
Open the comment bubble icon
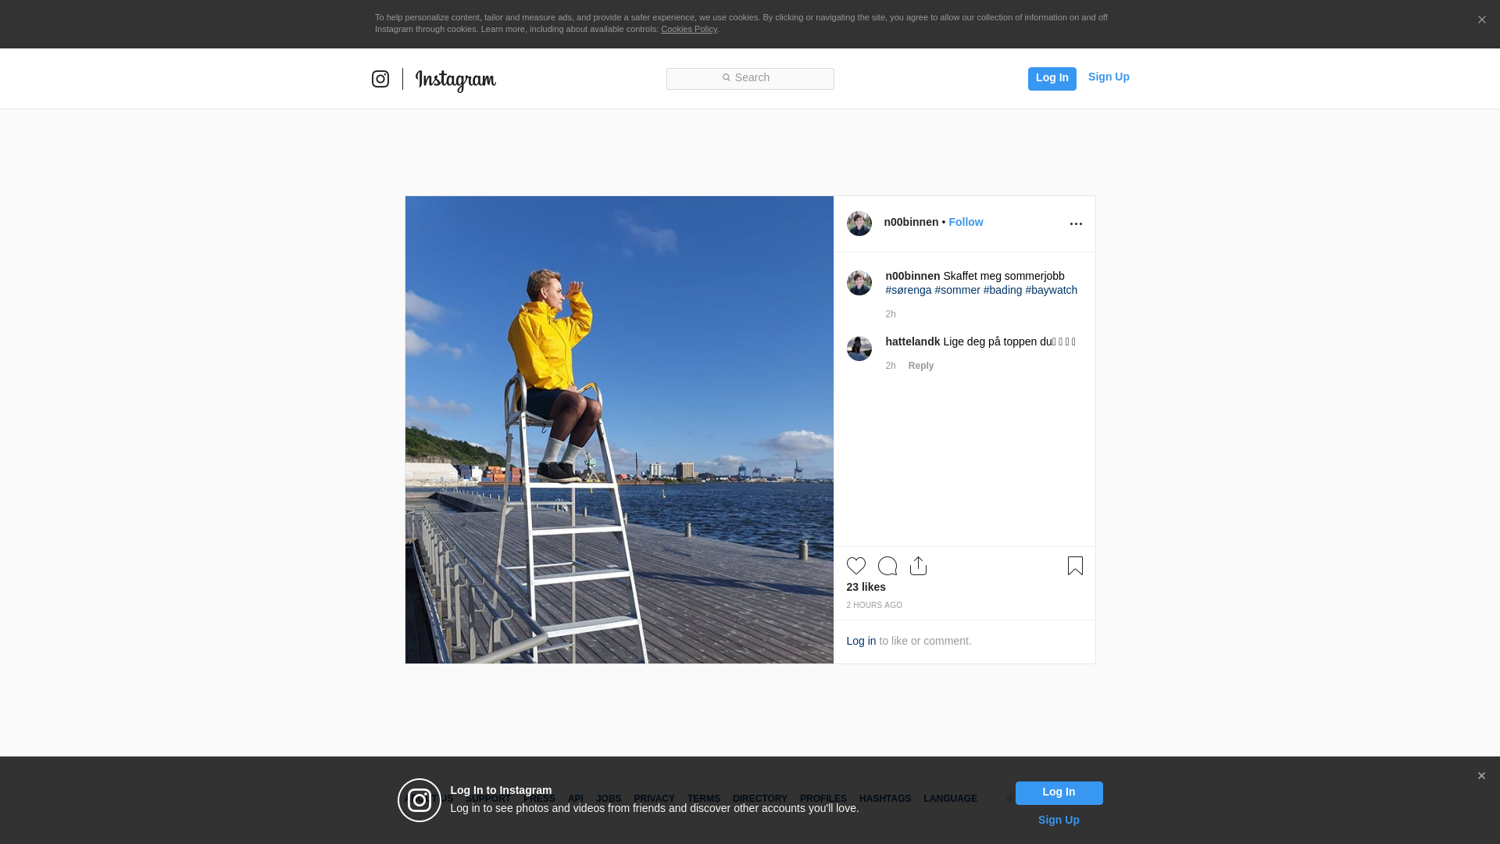click(x=887, y=566)
